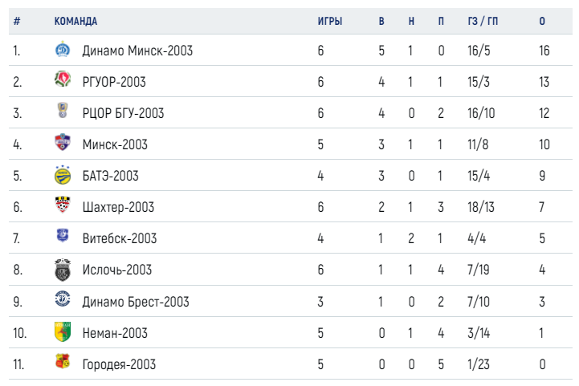Image resolution: width=579 pixels, height=386 pixels.
Task: Sort by the ИГРЫ column header
Action: point(330,21)
